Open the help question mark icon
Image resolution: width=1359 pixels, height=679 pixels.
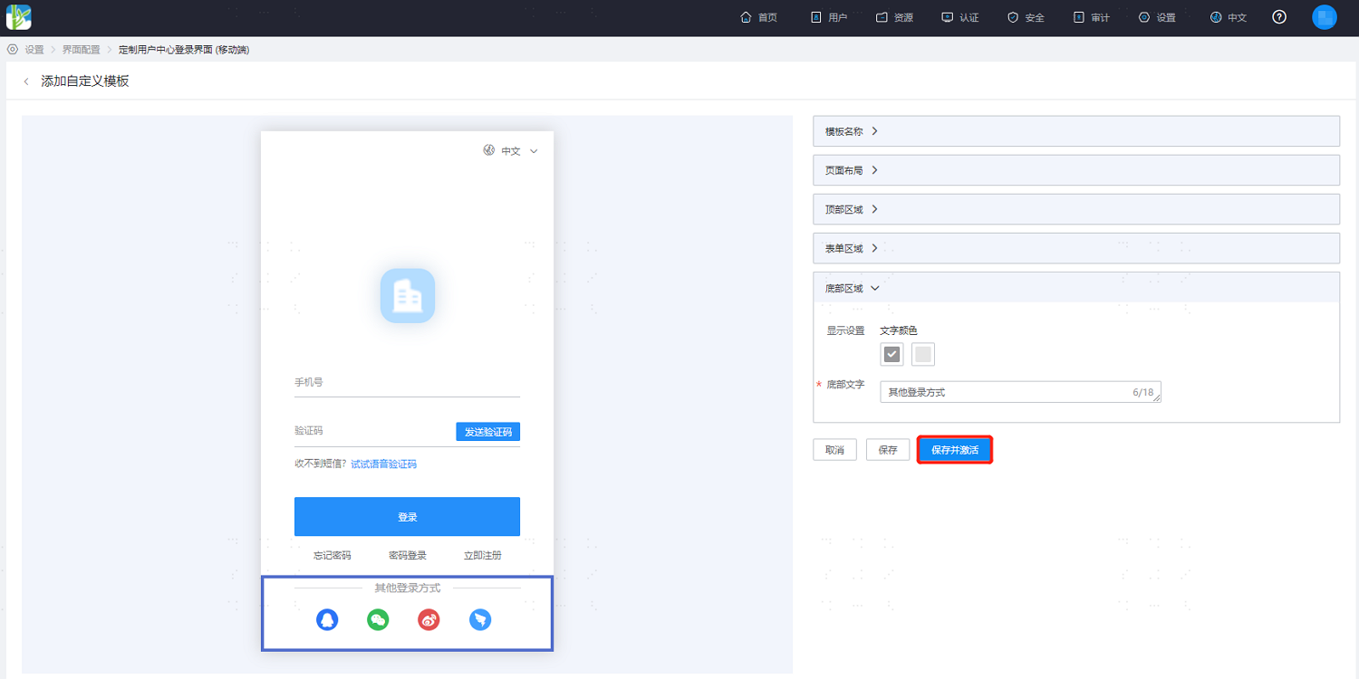pos(1279,17)
